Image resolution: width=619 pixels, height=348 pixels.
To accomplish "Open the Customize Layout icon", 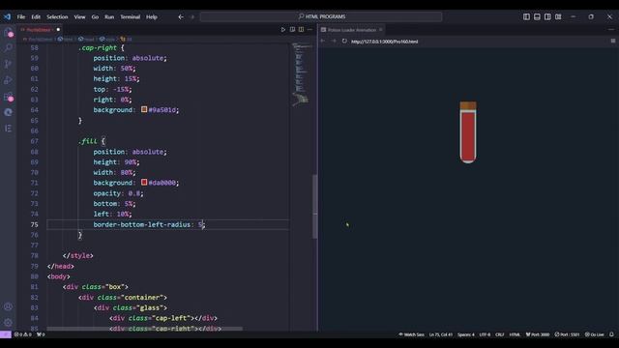I will 558,16.
